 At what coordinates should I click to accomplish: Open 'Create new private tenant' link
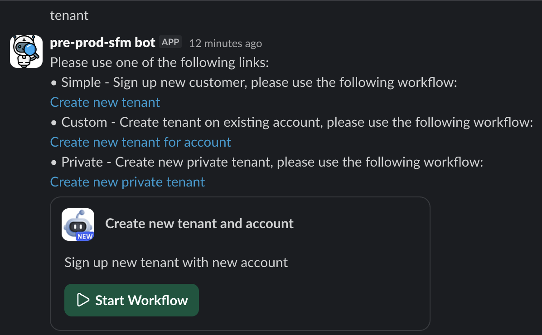pyautogui.click(x=127, y=182)
